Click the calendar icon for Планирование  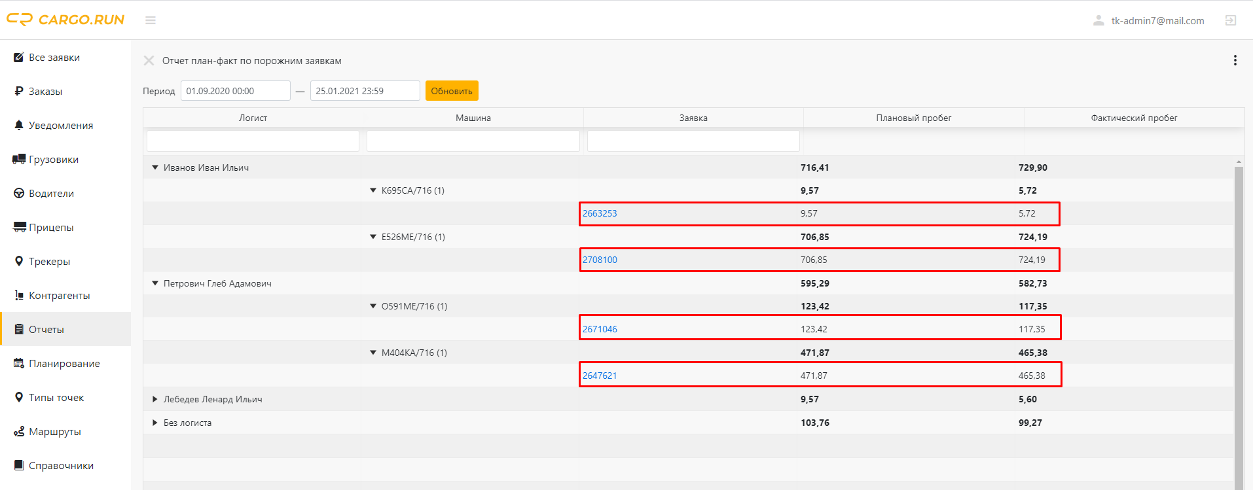[19, 363]
